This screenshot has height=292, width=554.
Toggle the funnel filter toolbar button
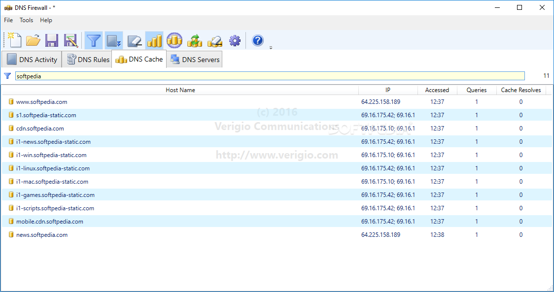(x=94, y=40)
